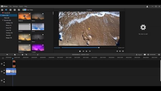
Task: Open the Export menu
Action: click(x=21, y=6)
